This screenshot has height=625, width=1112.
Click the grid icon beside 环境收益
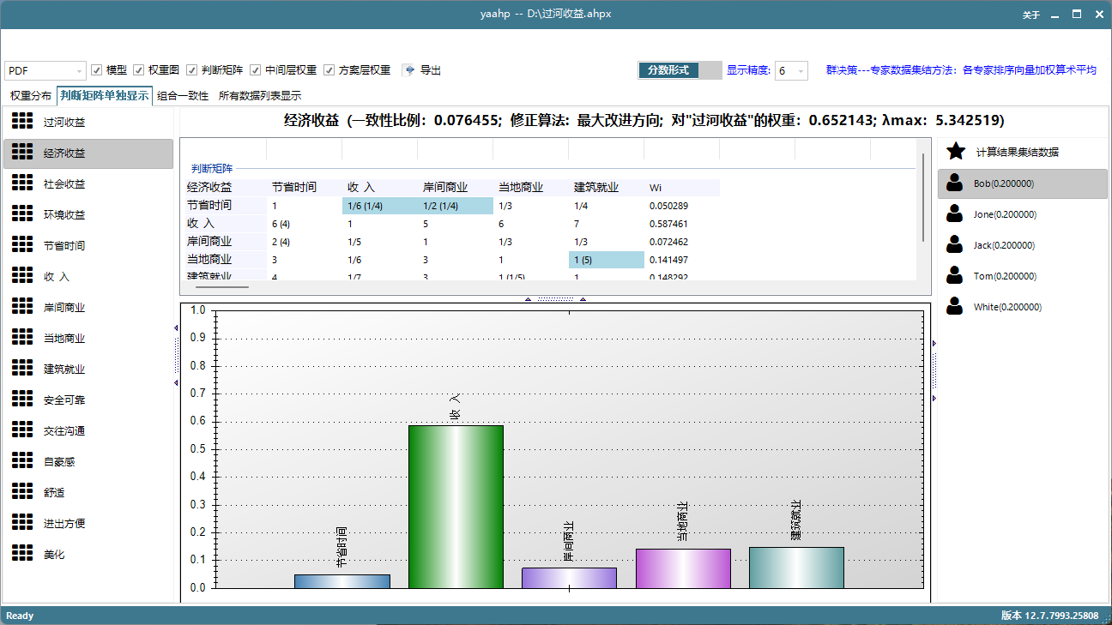(23, 213)
